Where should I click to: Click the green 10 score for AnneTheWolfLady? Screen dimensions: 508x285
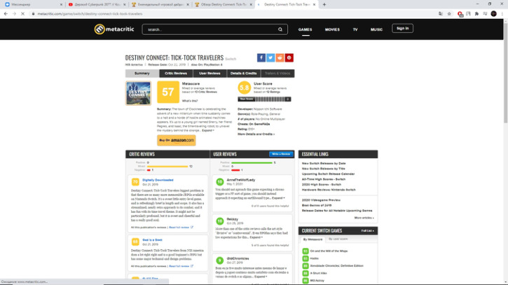(x=219, y=181)
